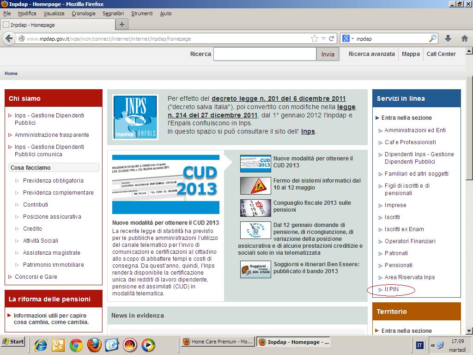
Task: Open Informazioni utili per capire cosa cambia
Action: [51, 319]
